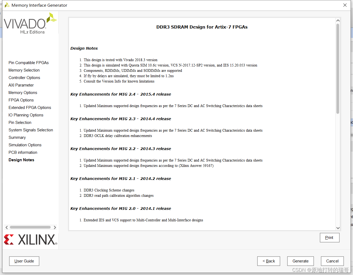Click the vertical scrollbar thumb in notes
This screenshot has height=275, width=353.
click(x=338, y=69)
